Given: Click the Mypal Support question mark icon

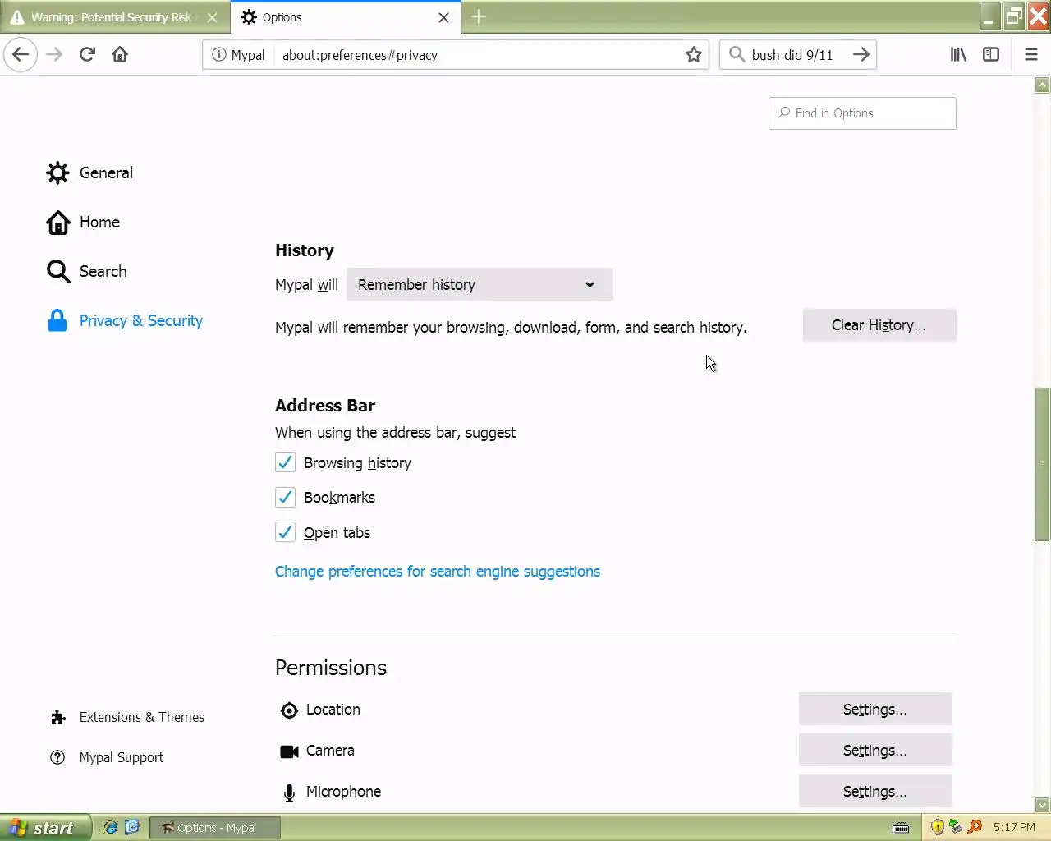Looking at the screenshot, I should tap(57, 757).
